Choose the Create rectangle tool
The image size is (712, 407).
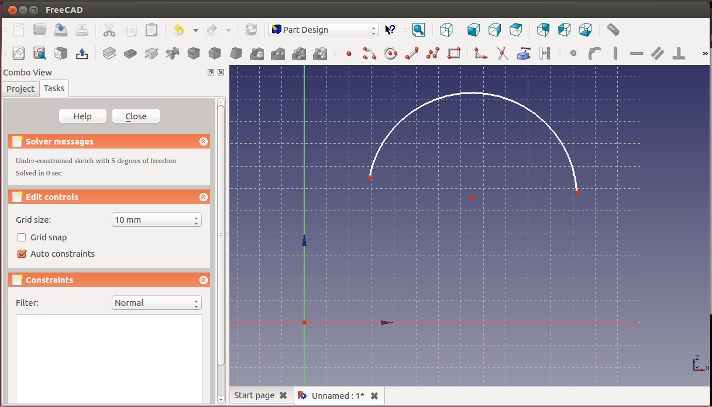[454, 54]
